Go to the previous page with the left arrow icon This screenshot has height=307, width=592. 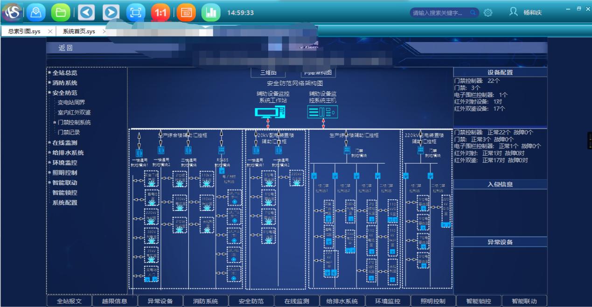[x=86, y=13]
